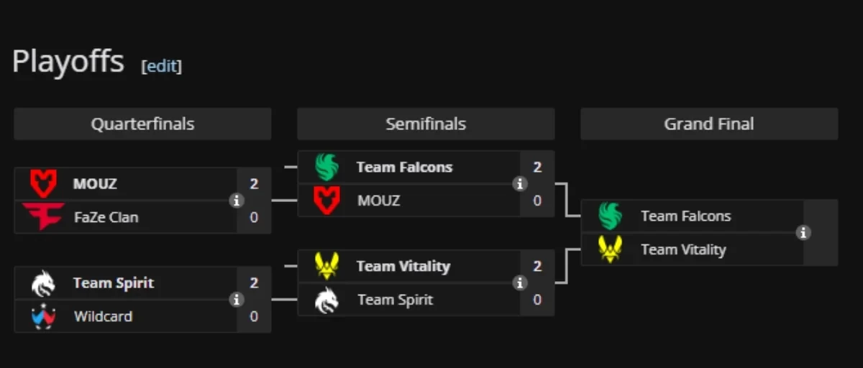Screen dimensions: 863x368
Task: Select the Semifinals column header
Action: tap(426, 124)
